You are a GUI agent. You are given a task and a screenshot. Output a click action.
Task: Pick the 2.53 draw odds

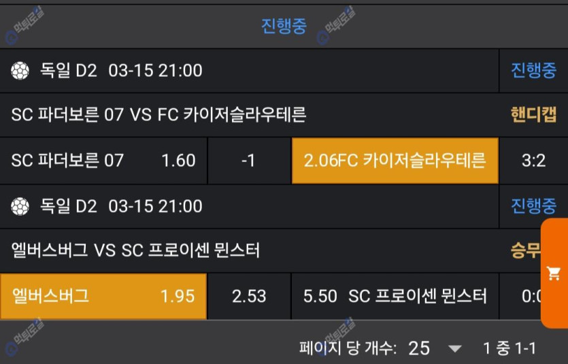[x=249, y=296]
